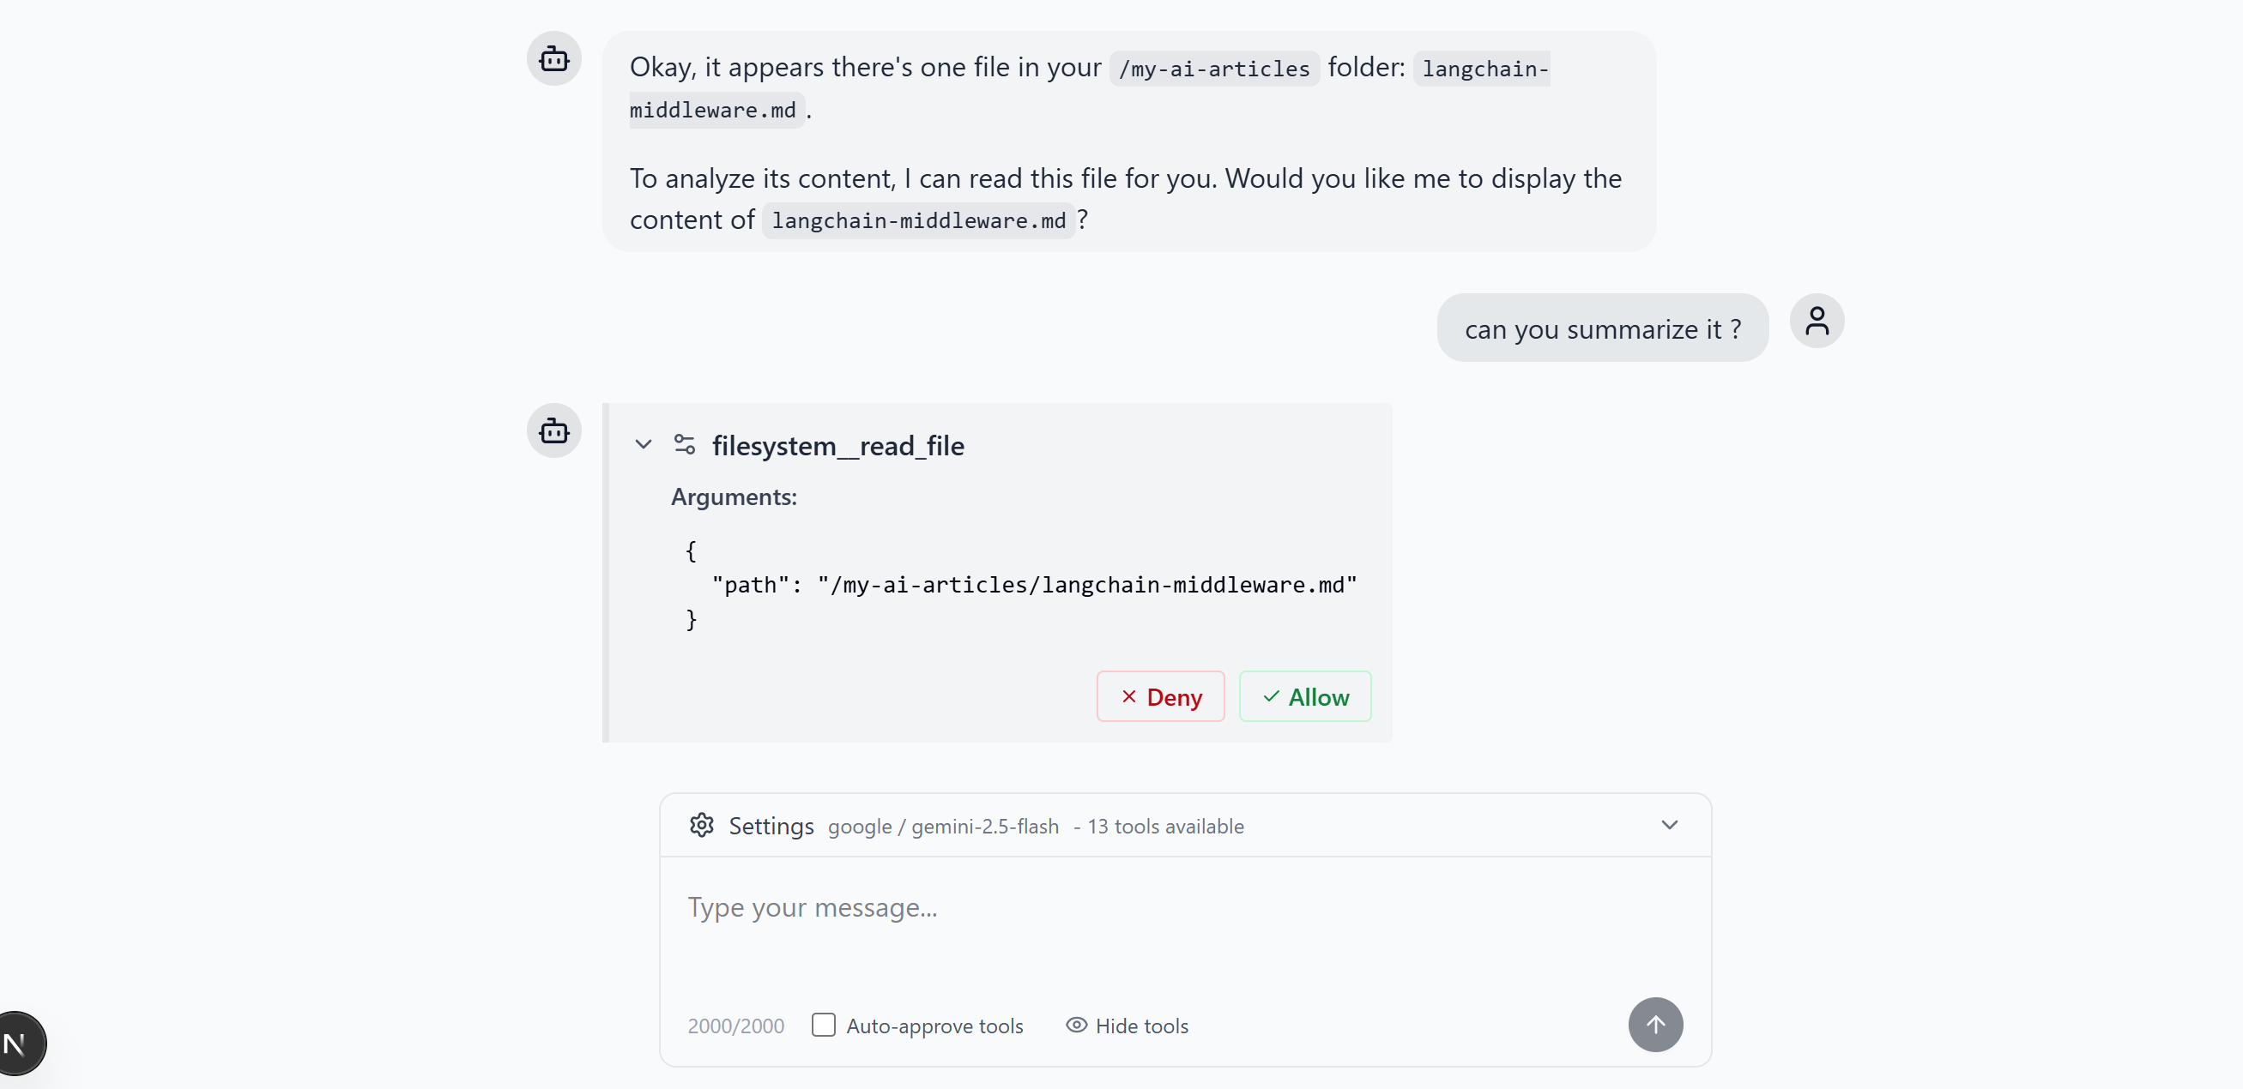Image resolution: width=2243 pixels, height=1089 pixels.
Task: Open Settings via the gear icon
Action: [x=702, y=826]
